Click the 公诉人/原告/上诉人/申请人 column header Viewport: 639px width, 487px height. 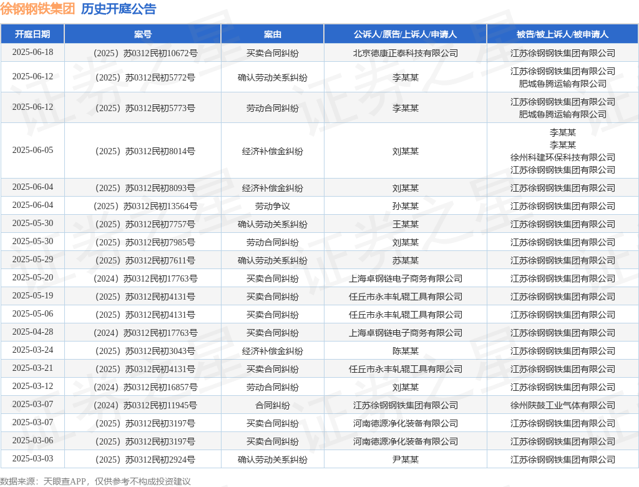tap(405, 34)
